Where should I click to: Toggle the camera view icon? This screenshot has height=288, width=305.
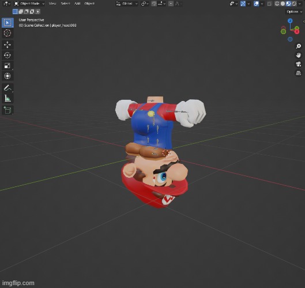[x=299, y=64]
